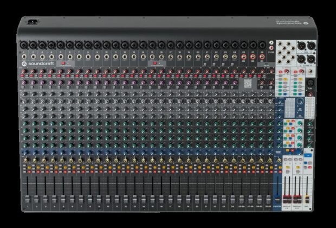This screenshot has width=336, height=228.
Task: Click the red RCA input jack
Action: pos(272,48)
